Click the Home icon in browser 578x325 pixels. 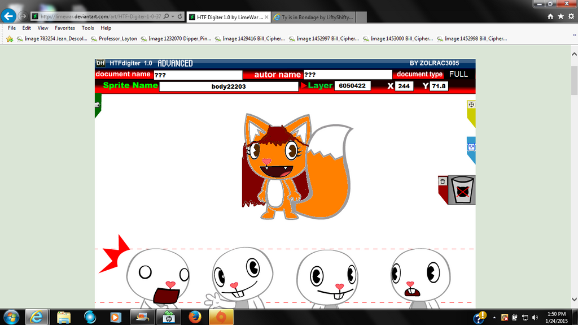(x=550, y=16)
